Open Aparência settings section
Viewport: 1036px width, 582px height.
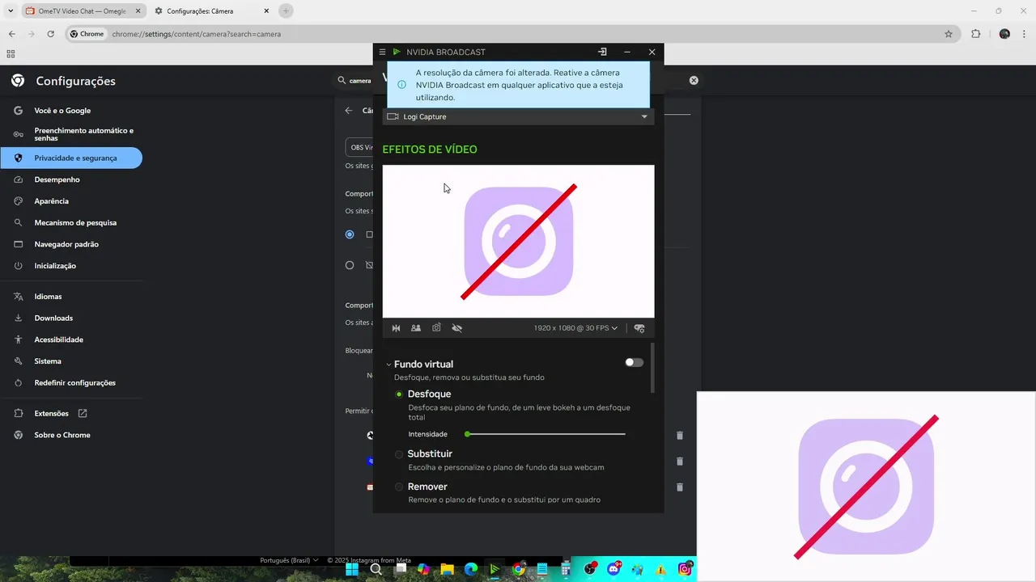point(71,201)
